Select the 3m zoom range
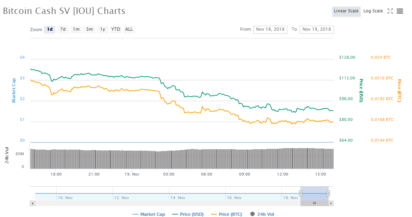This screenshot has width=412, height=217. (x=90, y=30)
